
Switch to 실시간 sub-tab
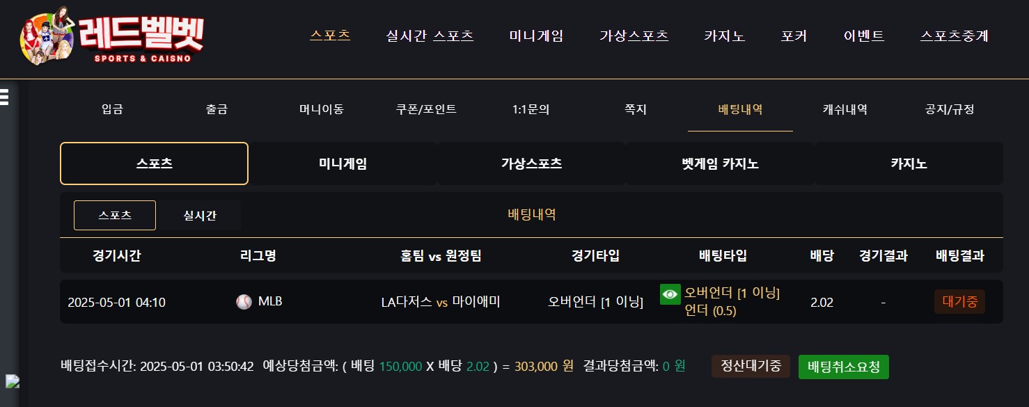tap(200, 215)
